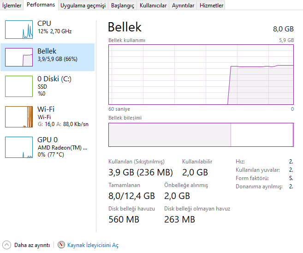Select the CPU mini graph thumbnail
The image size is (303, 253).
19,29
